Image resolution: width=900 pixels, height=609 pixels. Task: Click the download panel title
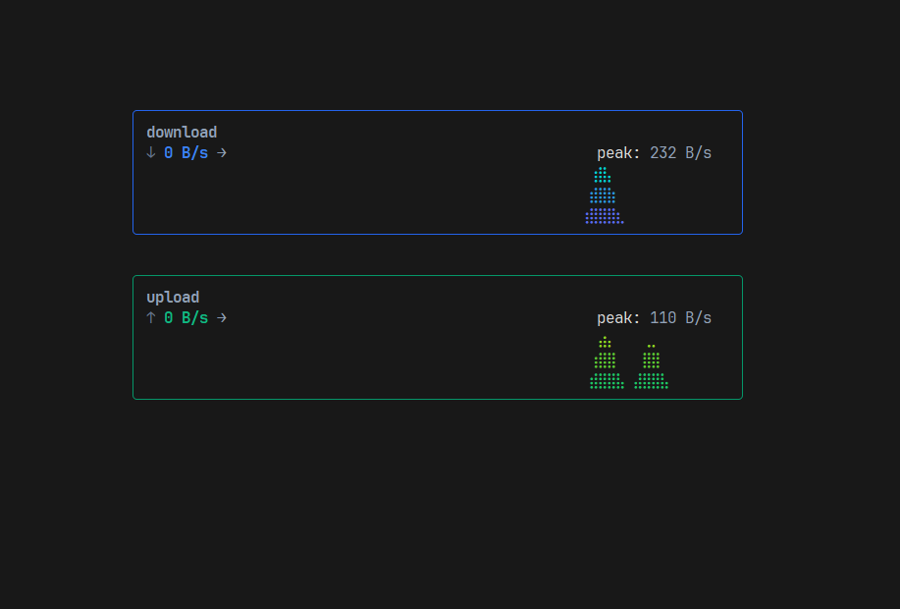182,133
